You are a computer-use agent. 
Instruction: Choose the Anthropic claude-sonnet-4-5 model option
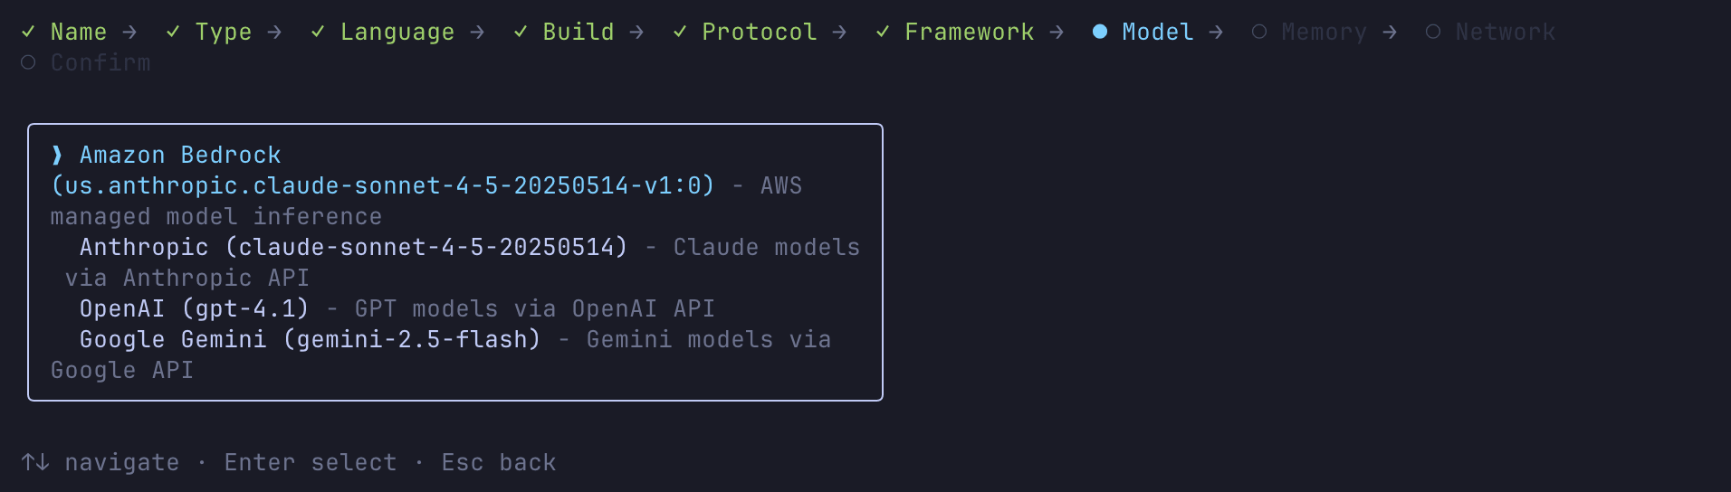[x=353, y=247]
